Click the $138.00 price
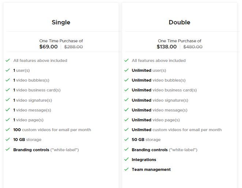This screenshot has height=188, width=242. point(167,47)
